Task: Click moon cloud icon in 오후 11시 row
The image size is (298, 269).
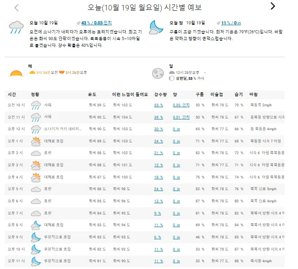Action: 36,261
